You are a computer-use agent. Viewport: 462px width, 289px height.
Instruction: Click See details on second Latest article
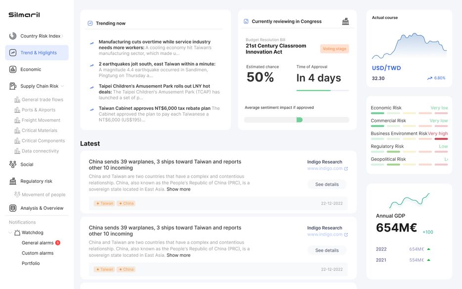[x=327, y=250]
